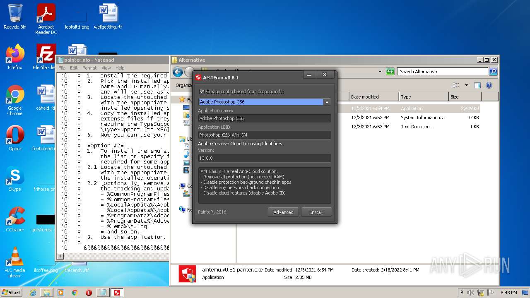Click the green Refresh icon in Explorer
The width and height of the screenshot is (530, 298).
click(x=390, y=72)
